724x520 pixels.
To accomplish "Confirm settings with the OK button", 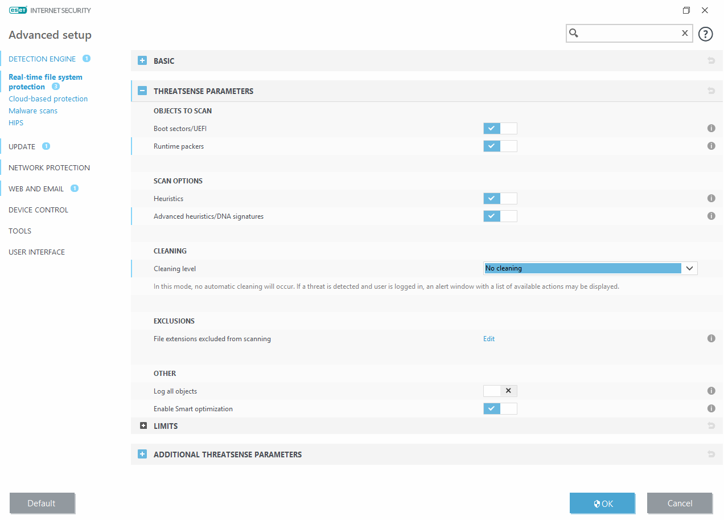I will pos(602,503).
